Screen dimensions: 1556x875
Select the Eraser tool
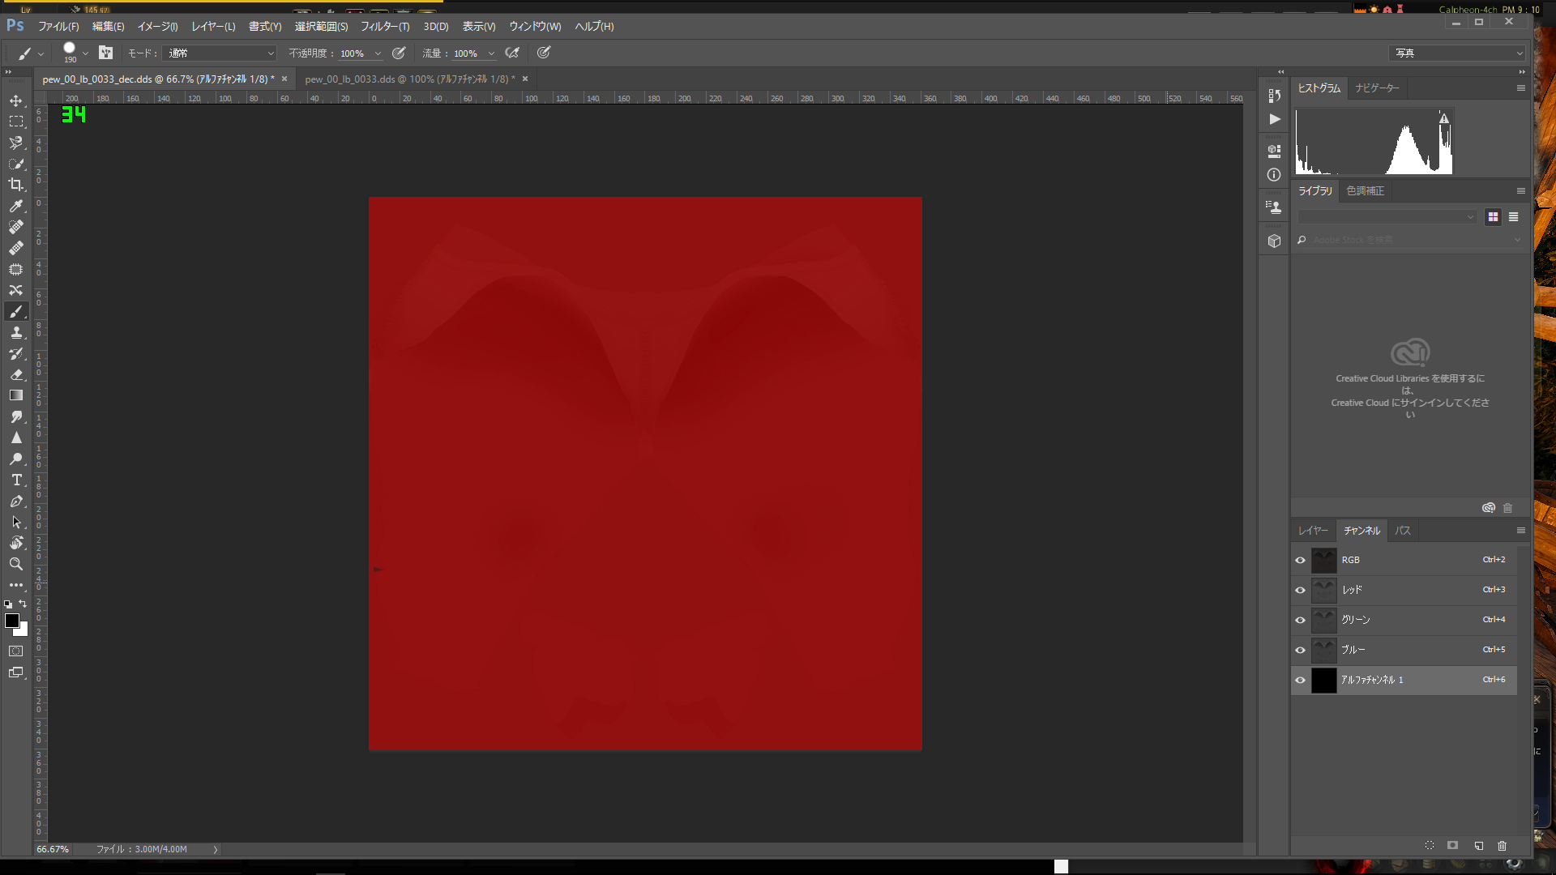16,375
